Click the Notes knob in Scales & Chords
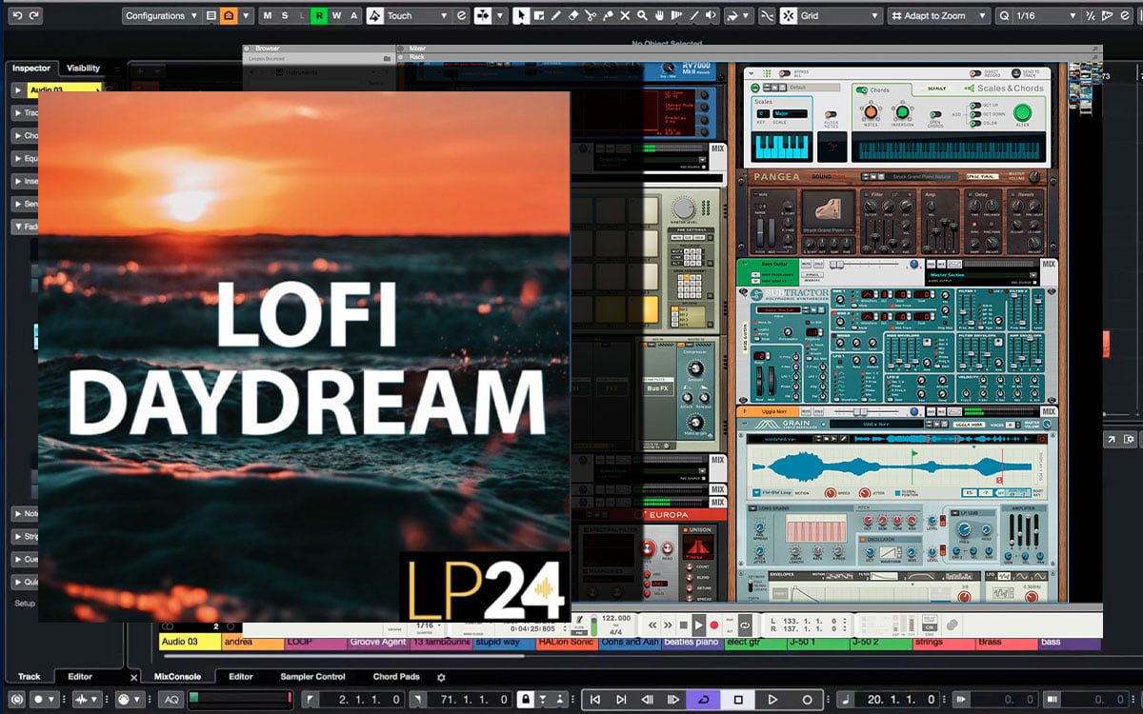 [x=872, y=111]
